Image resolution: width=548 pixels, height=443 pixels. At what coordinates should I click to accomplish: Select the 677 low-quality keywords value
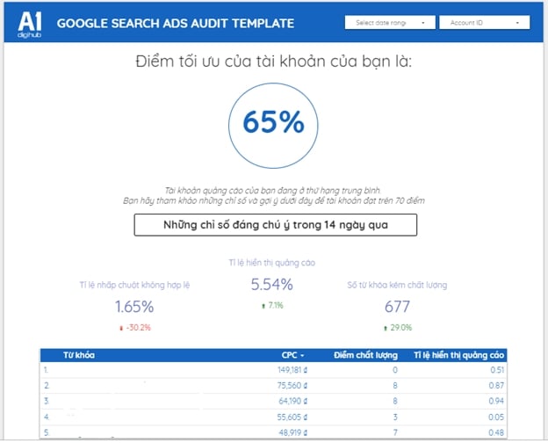(x=397, y=307)
